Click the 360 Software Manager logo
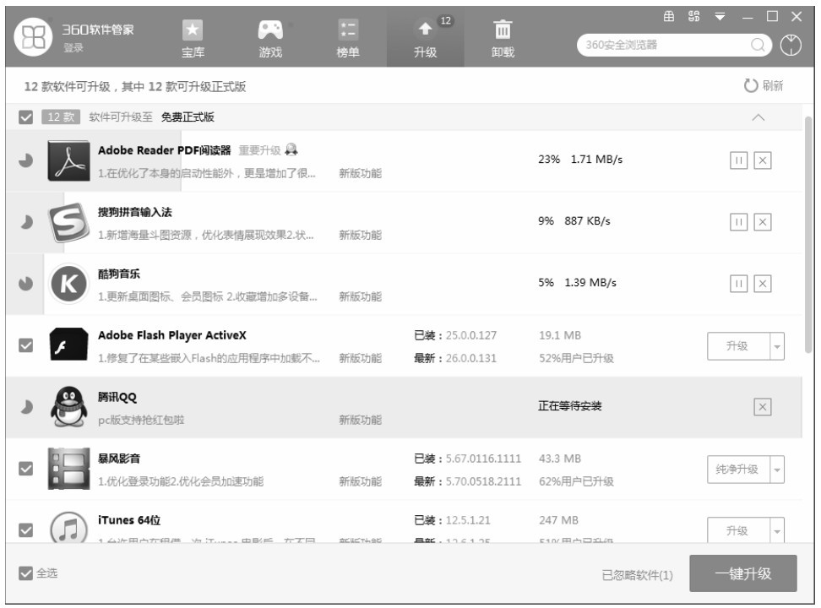The width and height of the screenshot is (821, 608). 34,36
